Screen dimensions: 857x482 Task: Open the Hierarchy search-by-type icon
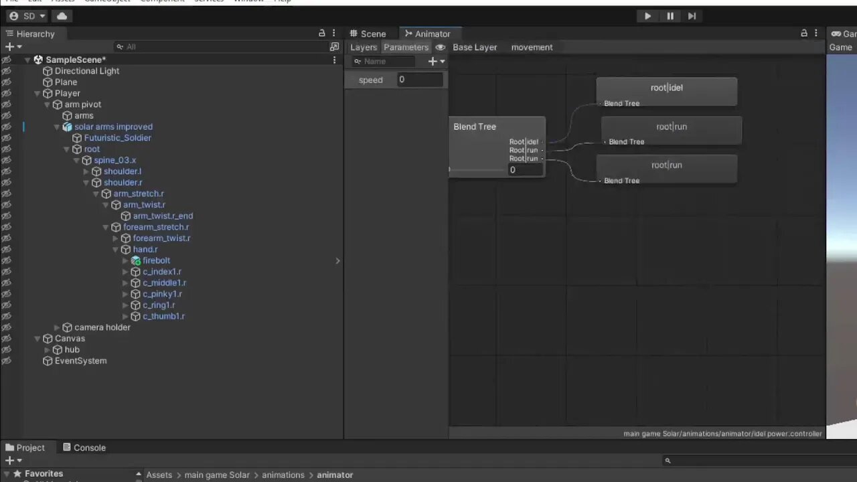click(334, 47)
